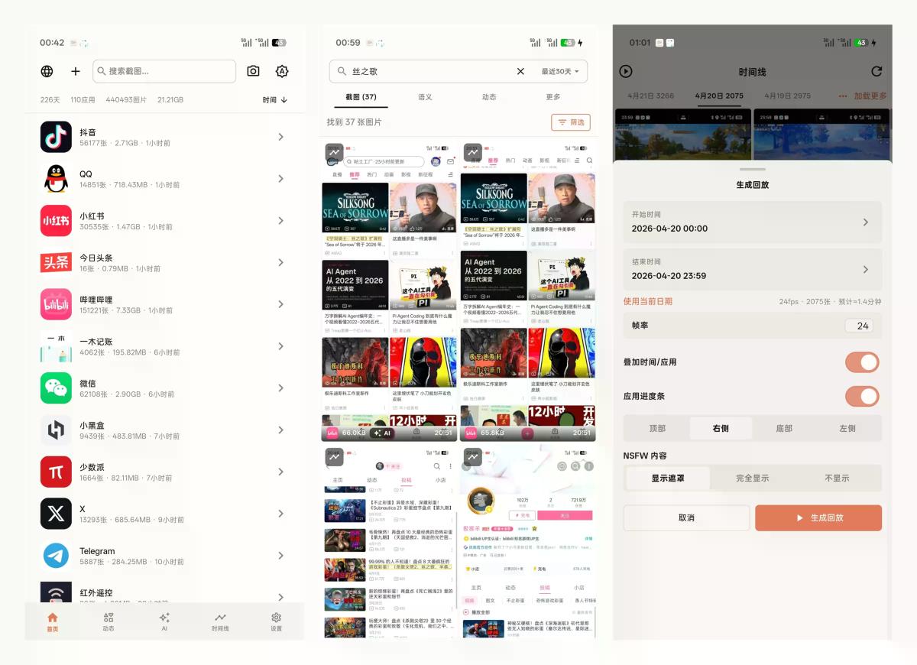
Task: Clear the 丝之歌 search text with X
Action: 520,71
